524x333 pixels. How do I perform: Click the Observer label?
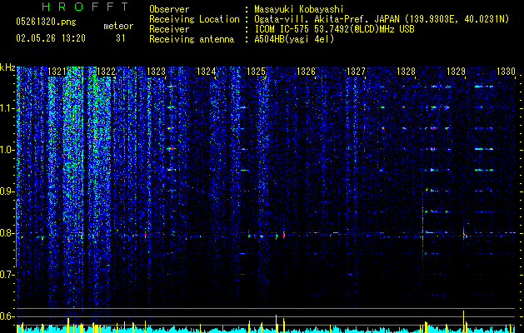tap(169, 9)
